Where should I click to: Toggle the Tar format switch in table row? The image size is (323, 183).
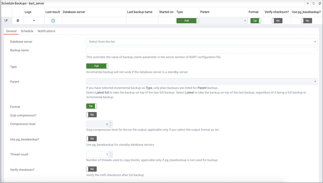coord(256,21)
